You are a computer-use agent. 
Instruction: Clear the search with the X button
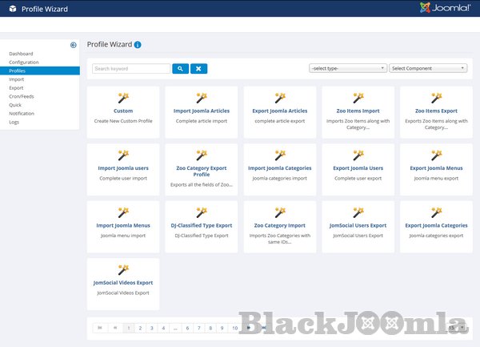click(x=199, y=69)
